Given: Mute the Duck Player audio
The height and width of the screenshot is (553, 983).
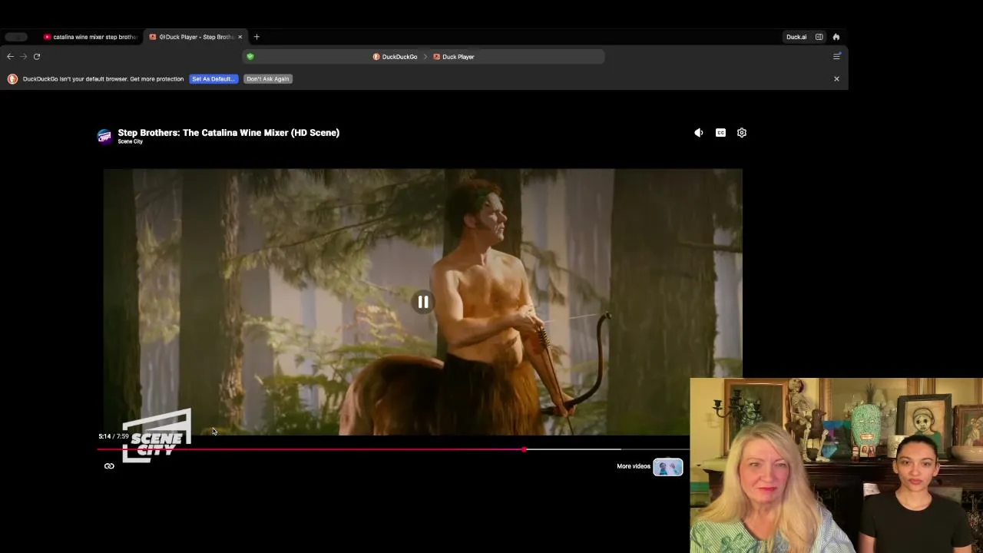Looking at the screenshot, I should pyautogui.click(x=699, y=133).
